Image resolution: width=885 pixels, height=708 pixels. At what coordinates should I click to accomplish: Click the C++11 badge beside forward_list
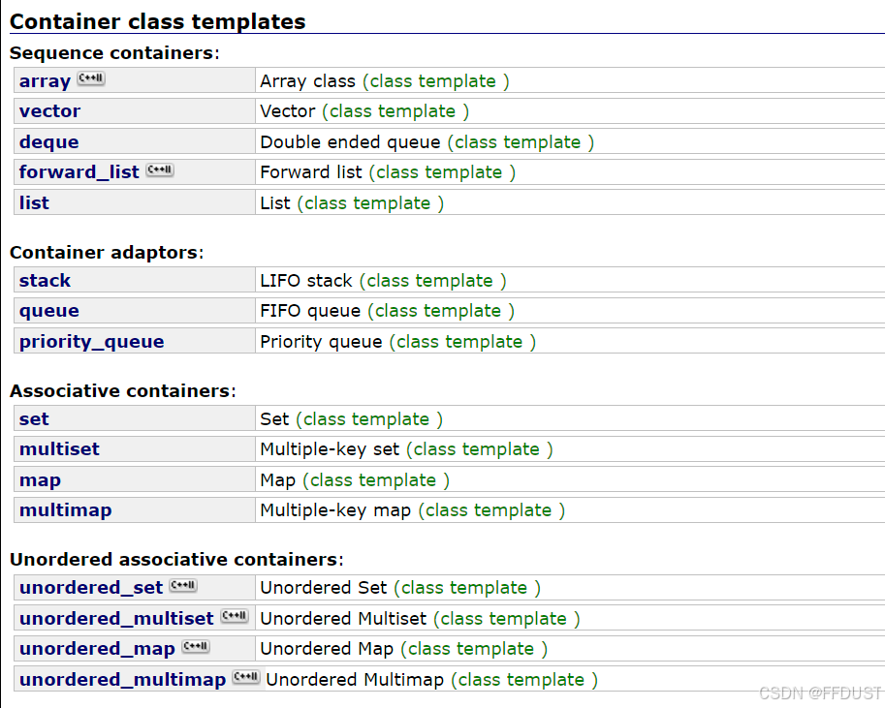[160, 169]
